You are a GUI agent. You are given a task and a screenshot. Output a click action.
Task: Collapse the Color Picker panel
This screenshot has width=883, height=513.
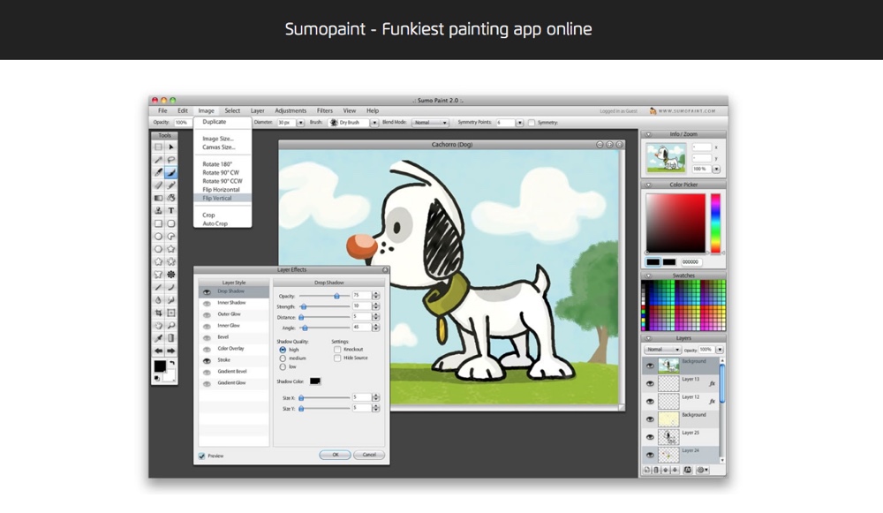coord(648,185)
